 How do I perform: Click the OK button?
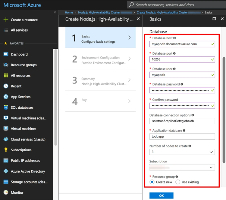(161, 195)
